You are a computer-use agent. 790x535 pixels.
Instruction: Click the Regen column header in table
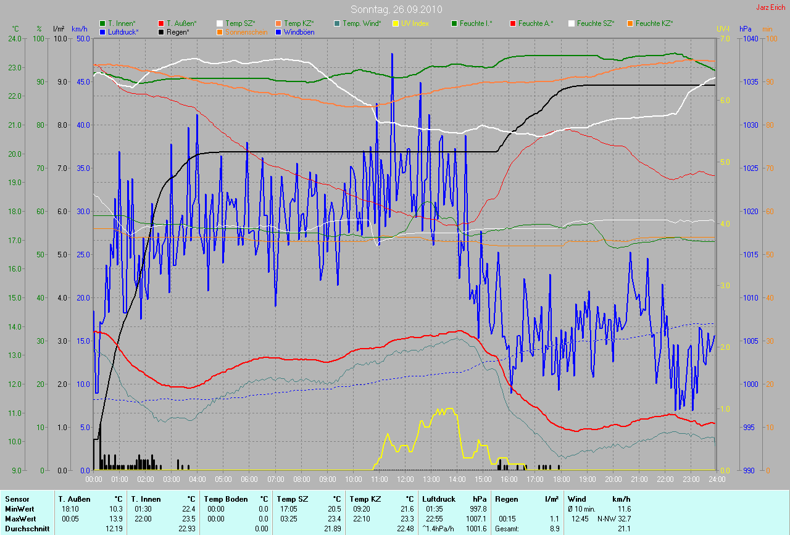(506, 499)
